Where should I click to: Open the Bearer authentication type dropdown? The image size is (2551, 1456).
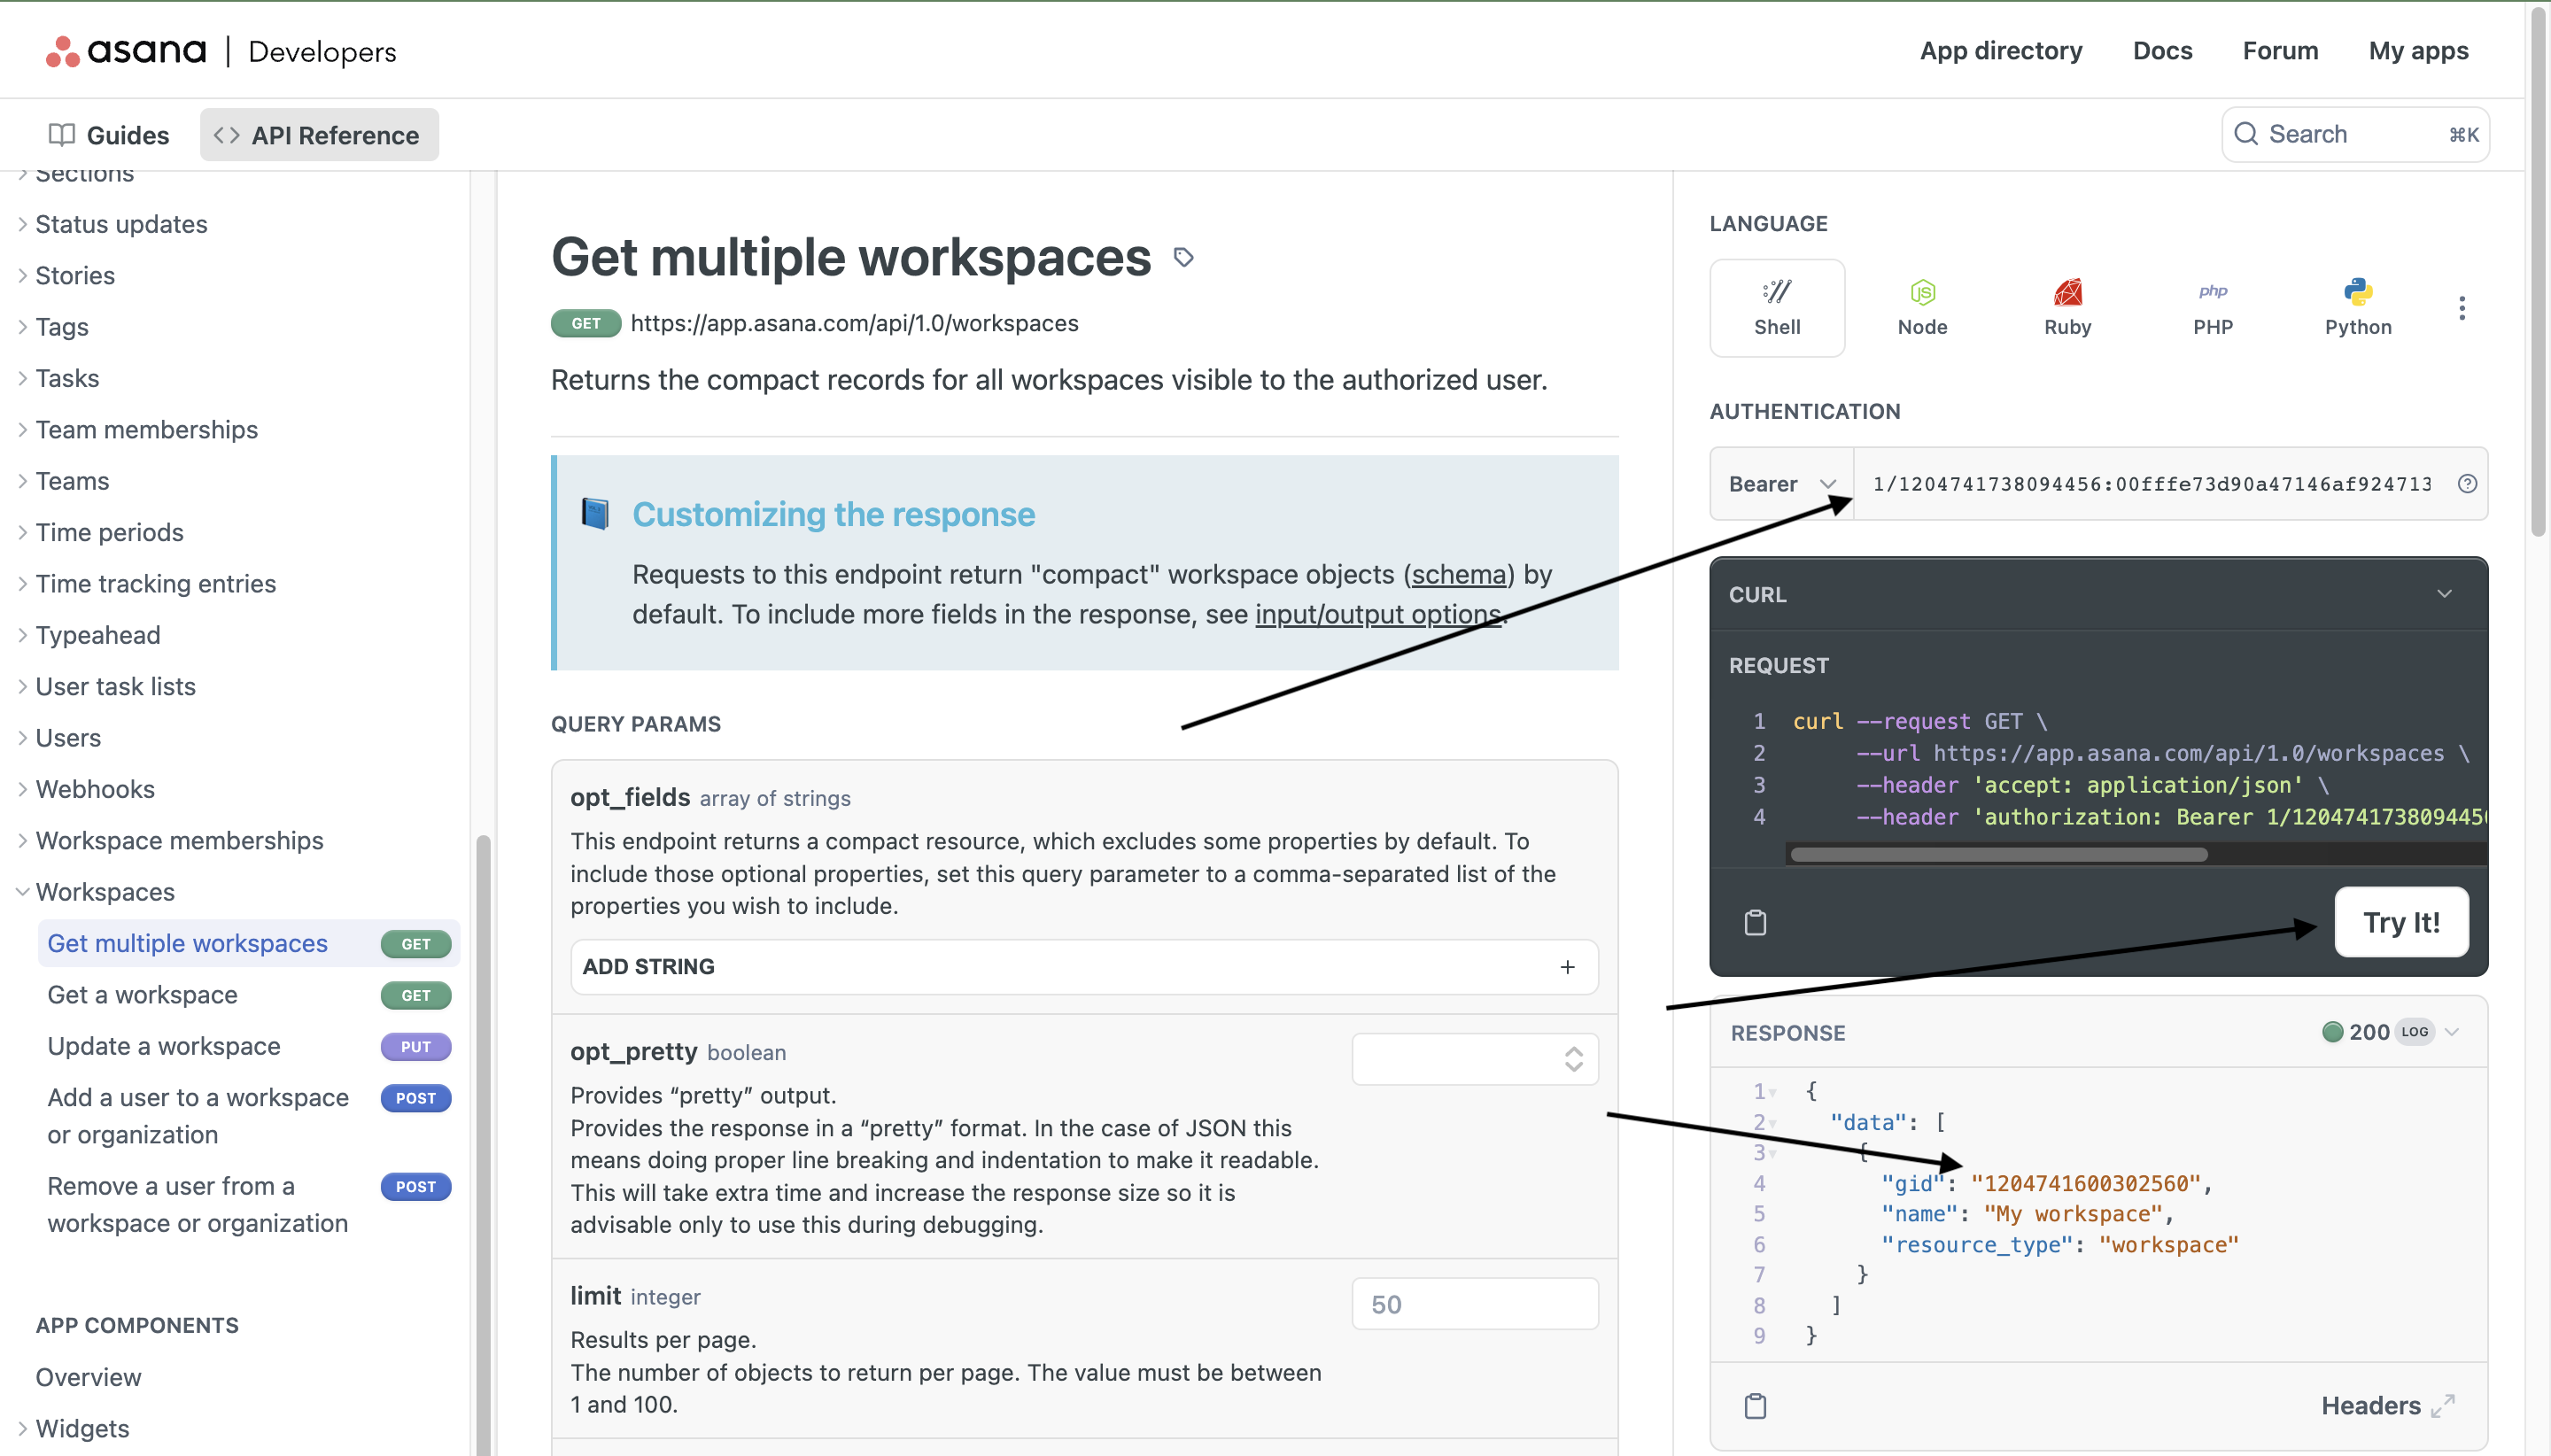click(1781, 484)
